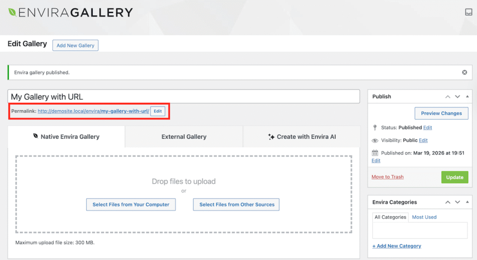Select the Native Envira Gallery tab
The width and height of the screenshot is (477, 260).
(x=66, y=137)
